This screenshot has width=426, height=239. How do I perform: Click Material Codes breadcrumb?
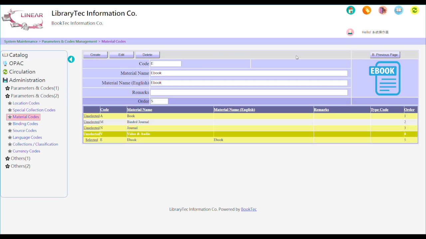(113, 41)
